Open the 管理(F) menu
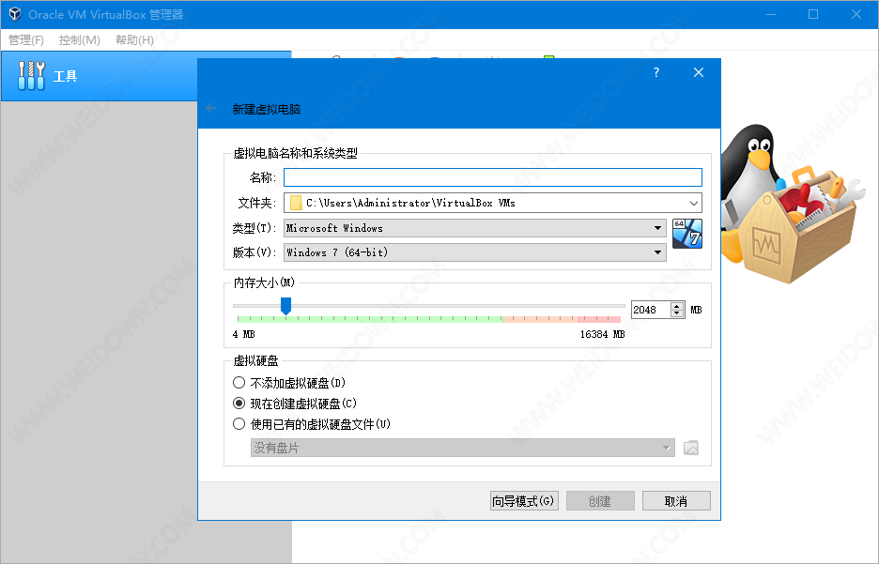 point(26,40)
